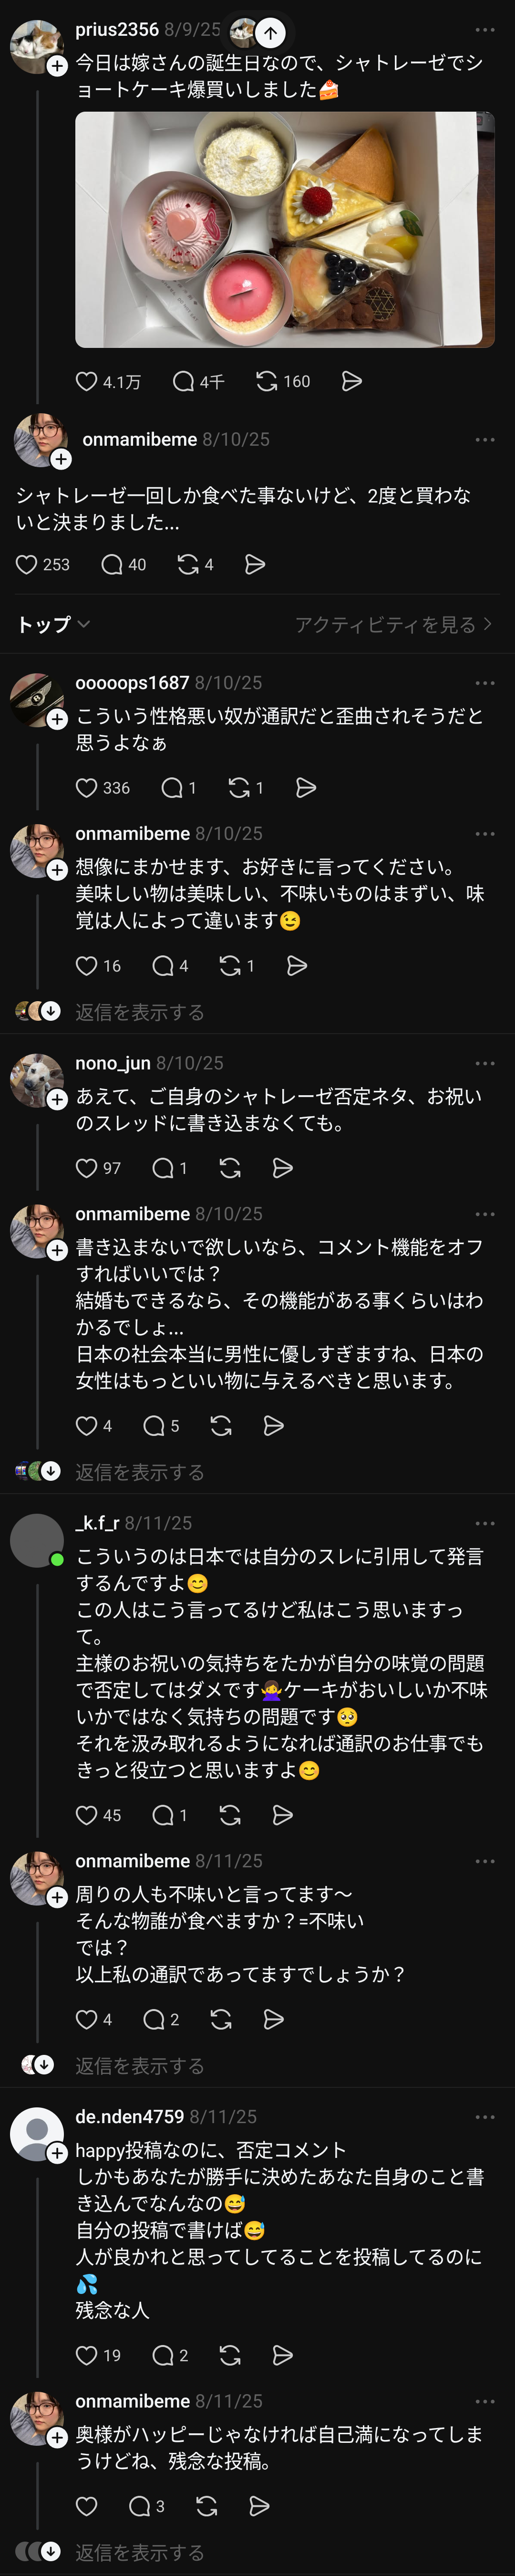Share _k.f_r's reply
Image resolution: width=515 pixels, height=2576 pixels.
tap(283, 1815)
